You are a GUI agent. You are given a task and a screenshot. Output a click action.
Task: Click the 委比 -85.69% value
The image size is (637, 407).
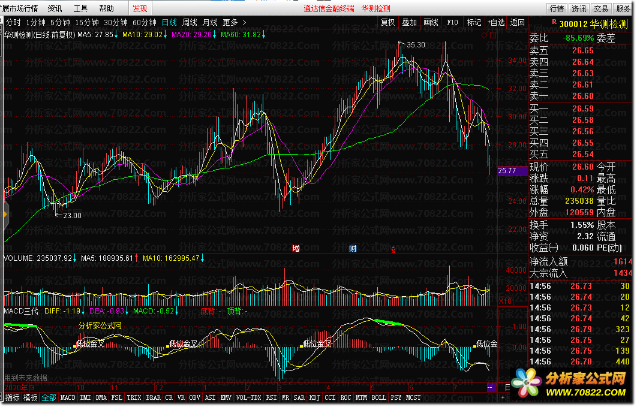pyautogui.click(x=578, y=38)
